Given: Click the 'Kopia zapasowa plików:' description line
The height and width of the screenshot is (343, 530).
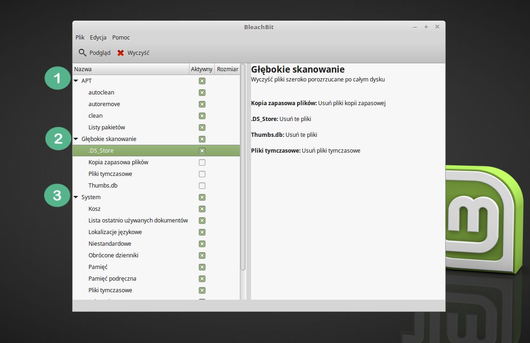Looking at the screenshot, I should [x=318, y=103].
